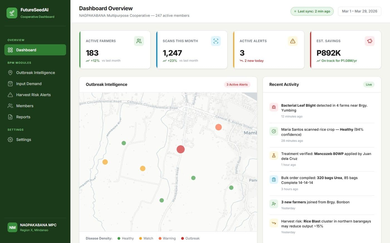This screenshot has height=243, width=390.
Task: Click the '2 new today' alerts text
Action: (x=254, y=61)
